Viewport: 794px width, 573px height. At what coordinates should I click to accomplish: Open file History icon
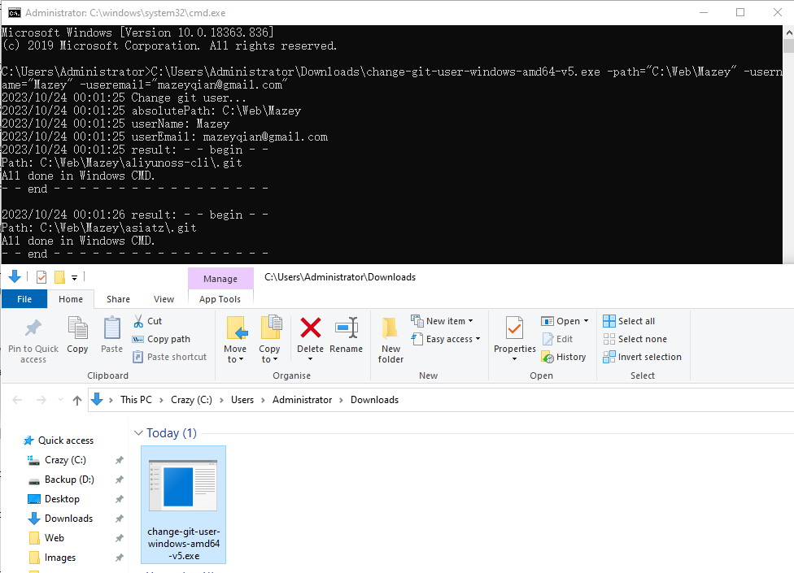click(565, 357)
